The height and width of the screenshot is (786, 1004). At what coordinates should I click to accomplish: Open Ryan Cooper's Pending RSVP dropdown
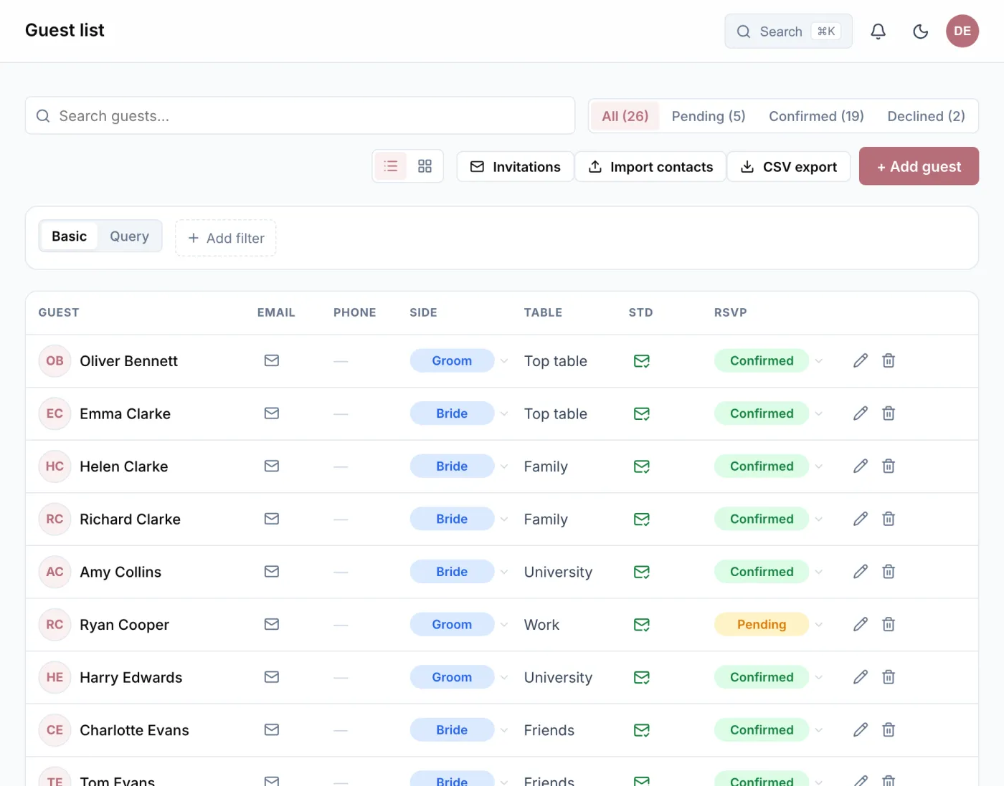click(769, 624)
